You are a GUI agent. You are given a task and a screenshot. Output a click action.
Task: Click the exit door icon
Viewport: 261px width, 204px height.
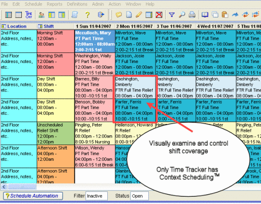point(101,15)
